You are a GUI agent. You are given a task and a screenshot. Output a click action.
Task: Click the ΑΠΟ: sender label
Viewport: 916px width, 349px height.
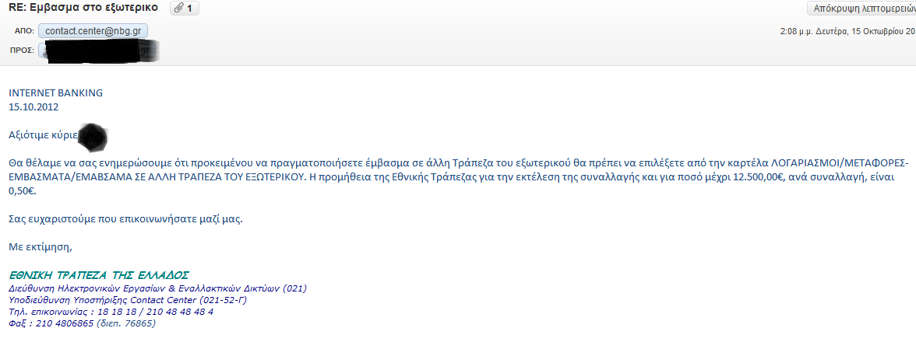pos(25,31)
